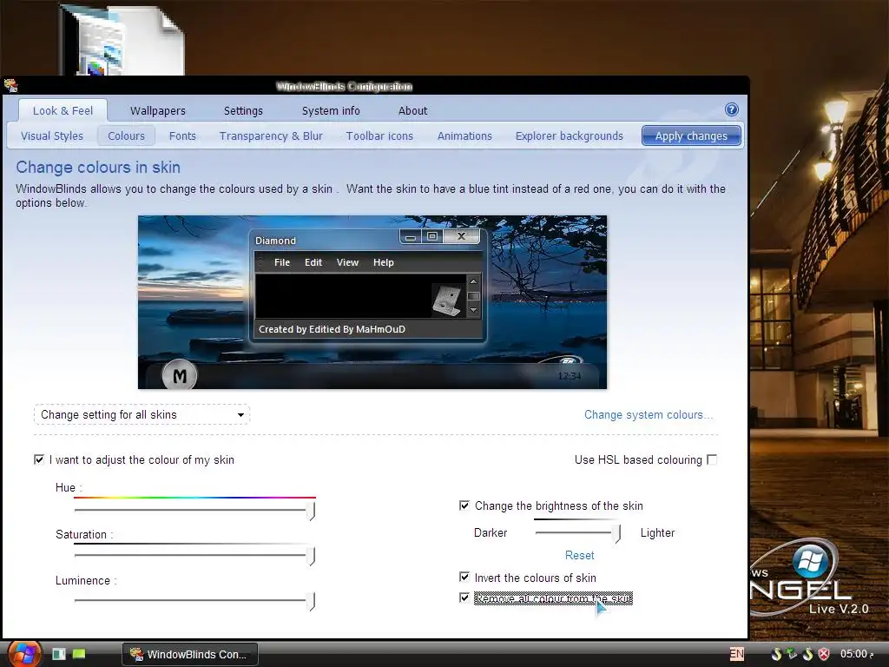The height and width of the screenshot is (667, 889).
Task: Click the Reset brightness link
Action: [579, 555]
